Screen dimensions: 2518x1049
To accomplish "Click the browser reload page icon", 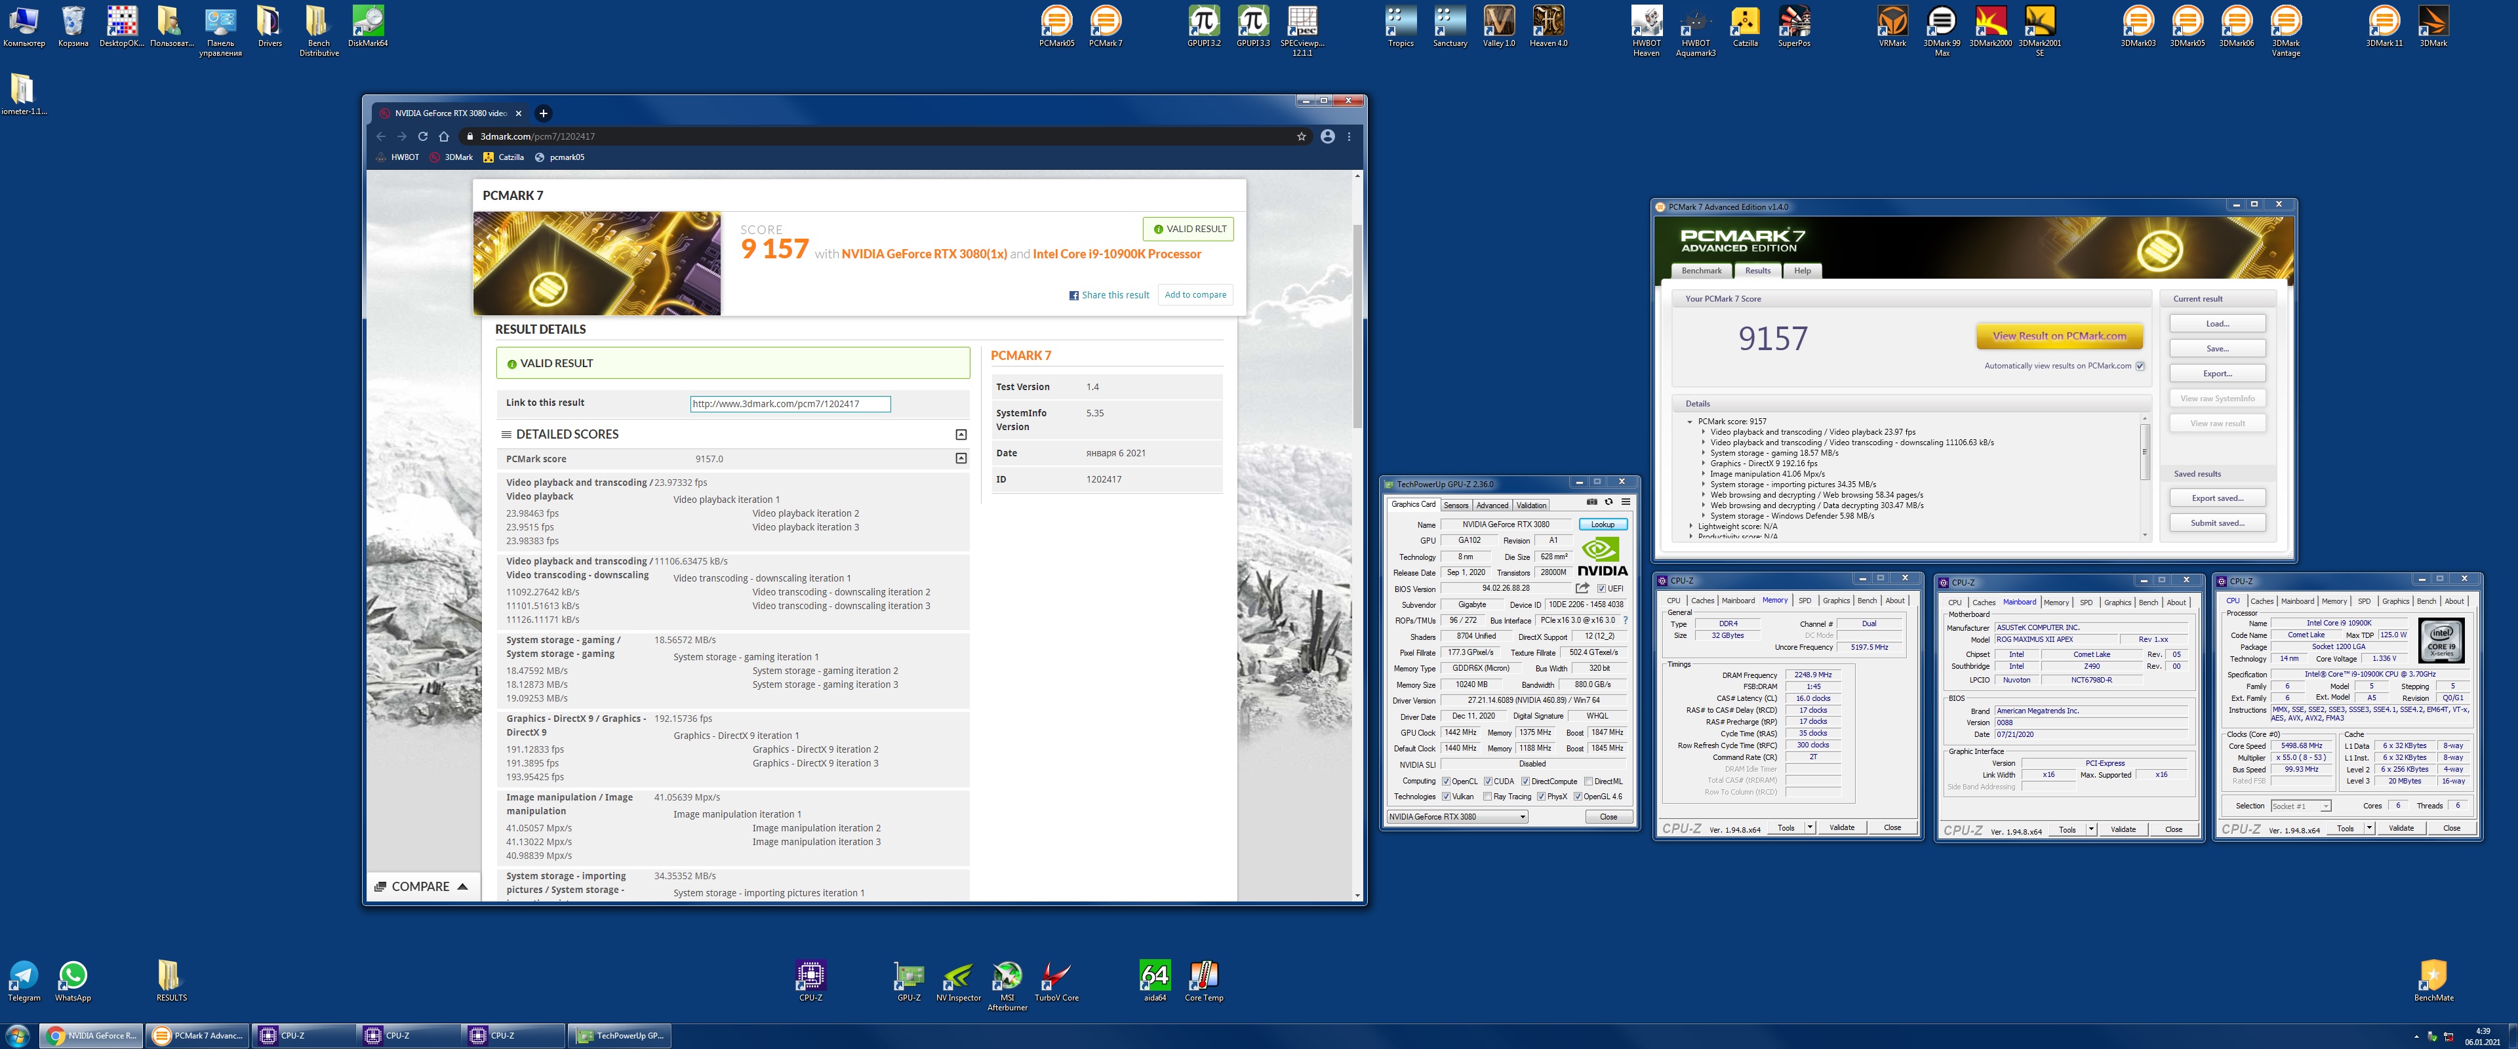I will [422, 136].
